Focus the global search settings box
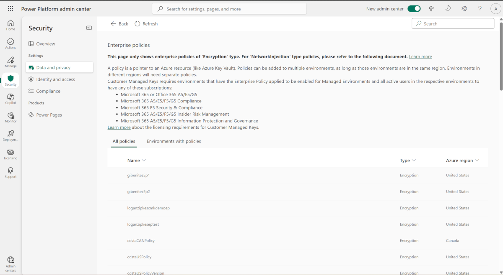503x275 pixels. (229, 9)
